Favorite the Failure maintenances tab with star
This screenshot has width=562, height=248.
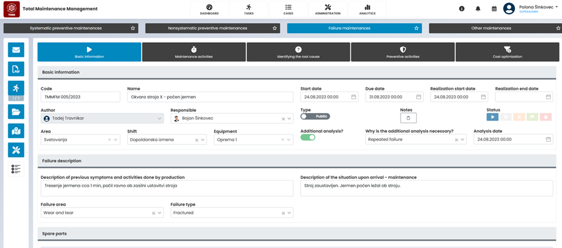(x=416, y=28)
